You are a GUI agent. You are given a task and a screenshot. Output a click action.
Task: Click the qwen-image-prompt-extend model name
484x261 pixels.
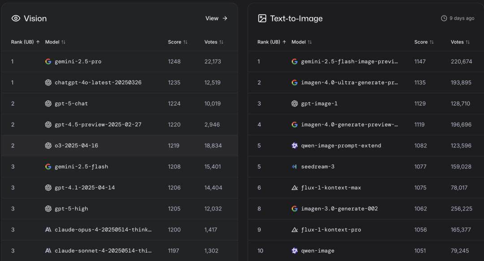click(341, 145)
